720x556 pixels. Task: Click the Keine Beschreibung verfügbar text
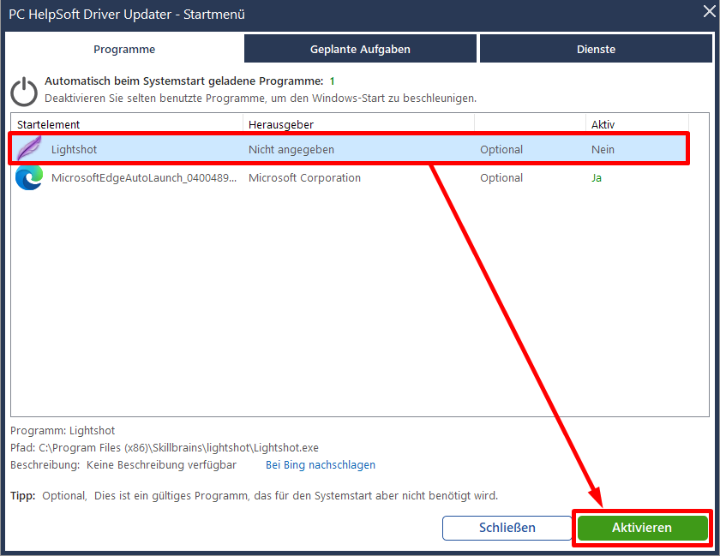click(x=162, y=464)
